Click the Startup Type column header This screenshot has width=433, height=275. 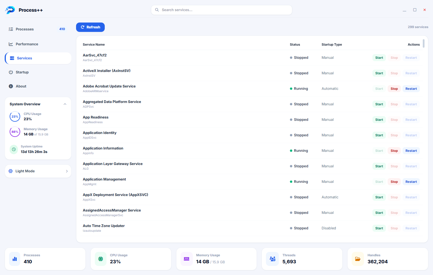coord(332,44)
